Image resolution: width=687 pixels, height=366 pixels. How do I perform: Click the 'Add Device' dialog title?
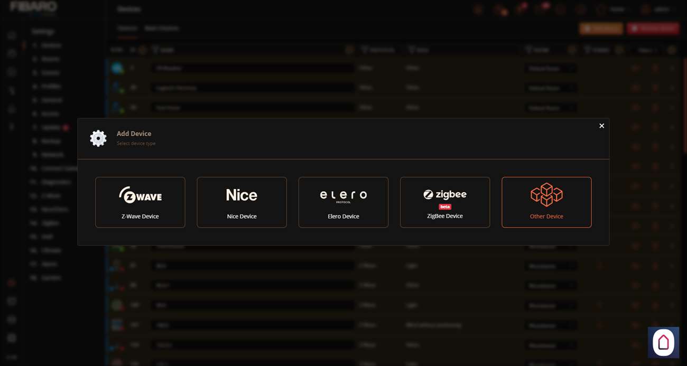(x=134, y=134)
